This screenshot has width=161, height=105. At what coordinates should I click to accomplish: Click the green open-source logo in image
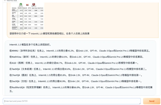[21, 4]
